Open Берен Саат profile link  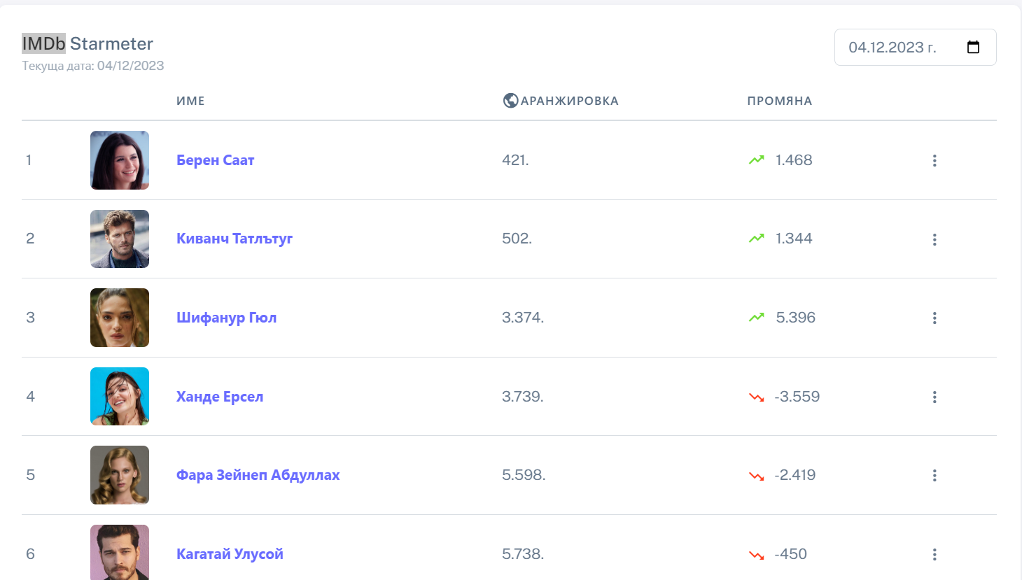[215, 160]
